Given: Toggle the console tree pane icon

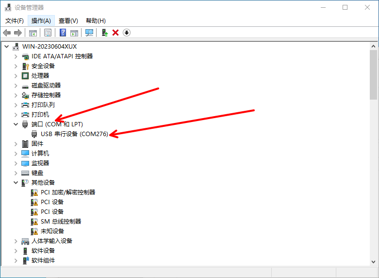Looking at the screenshot, I should click(33, 33).
